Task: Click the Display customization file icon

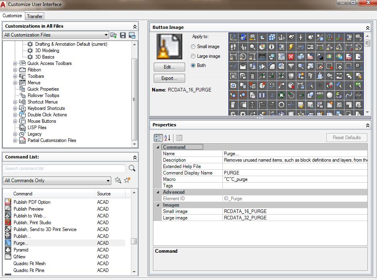Action: [x=133, y=35]
